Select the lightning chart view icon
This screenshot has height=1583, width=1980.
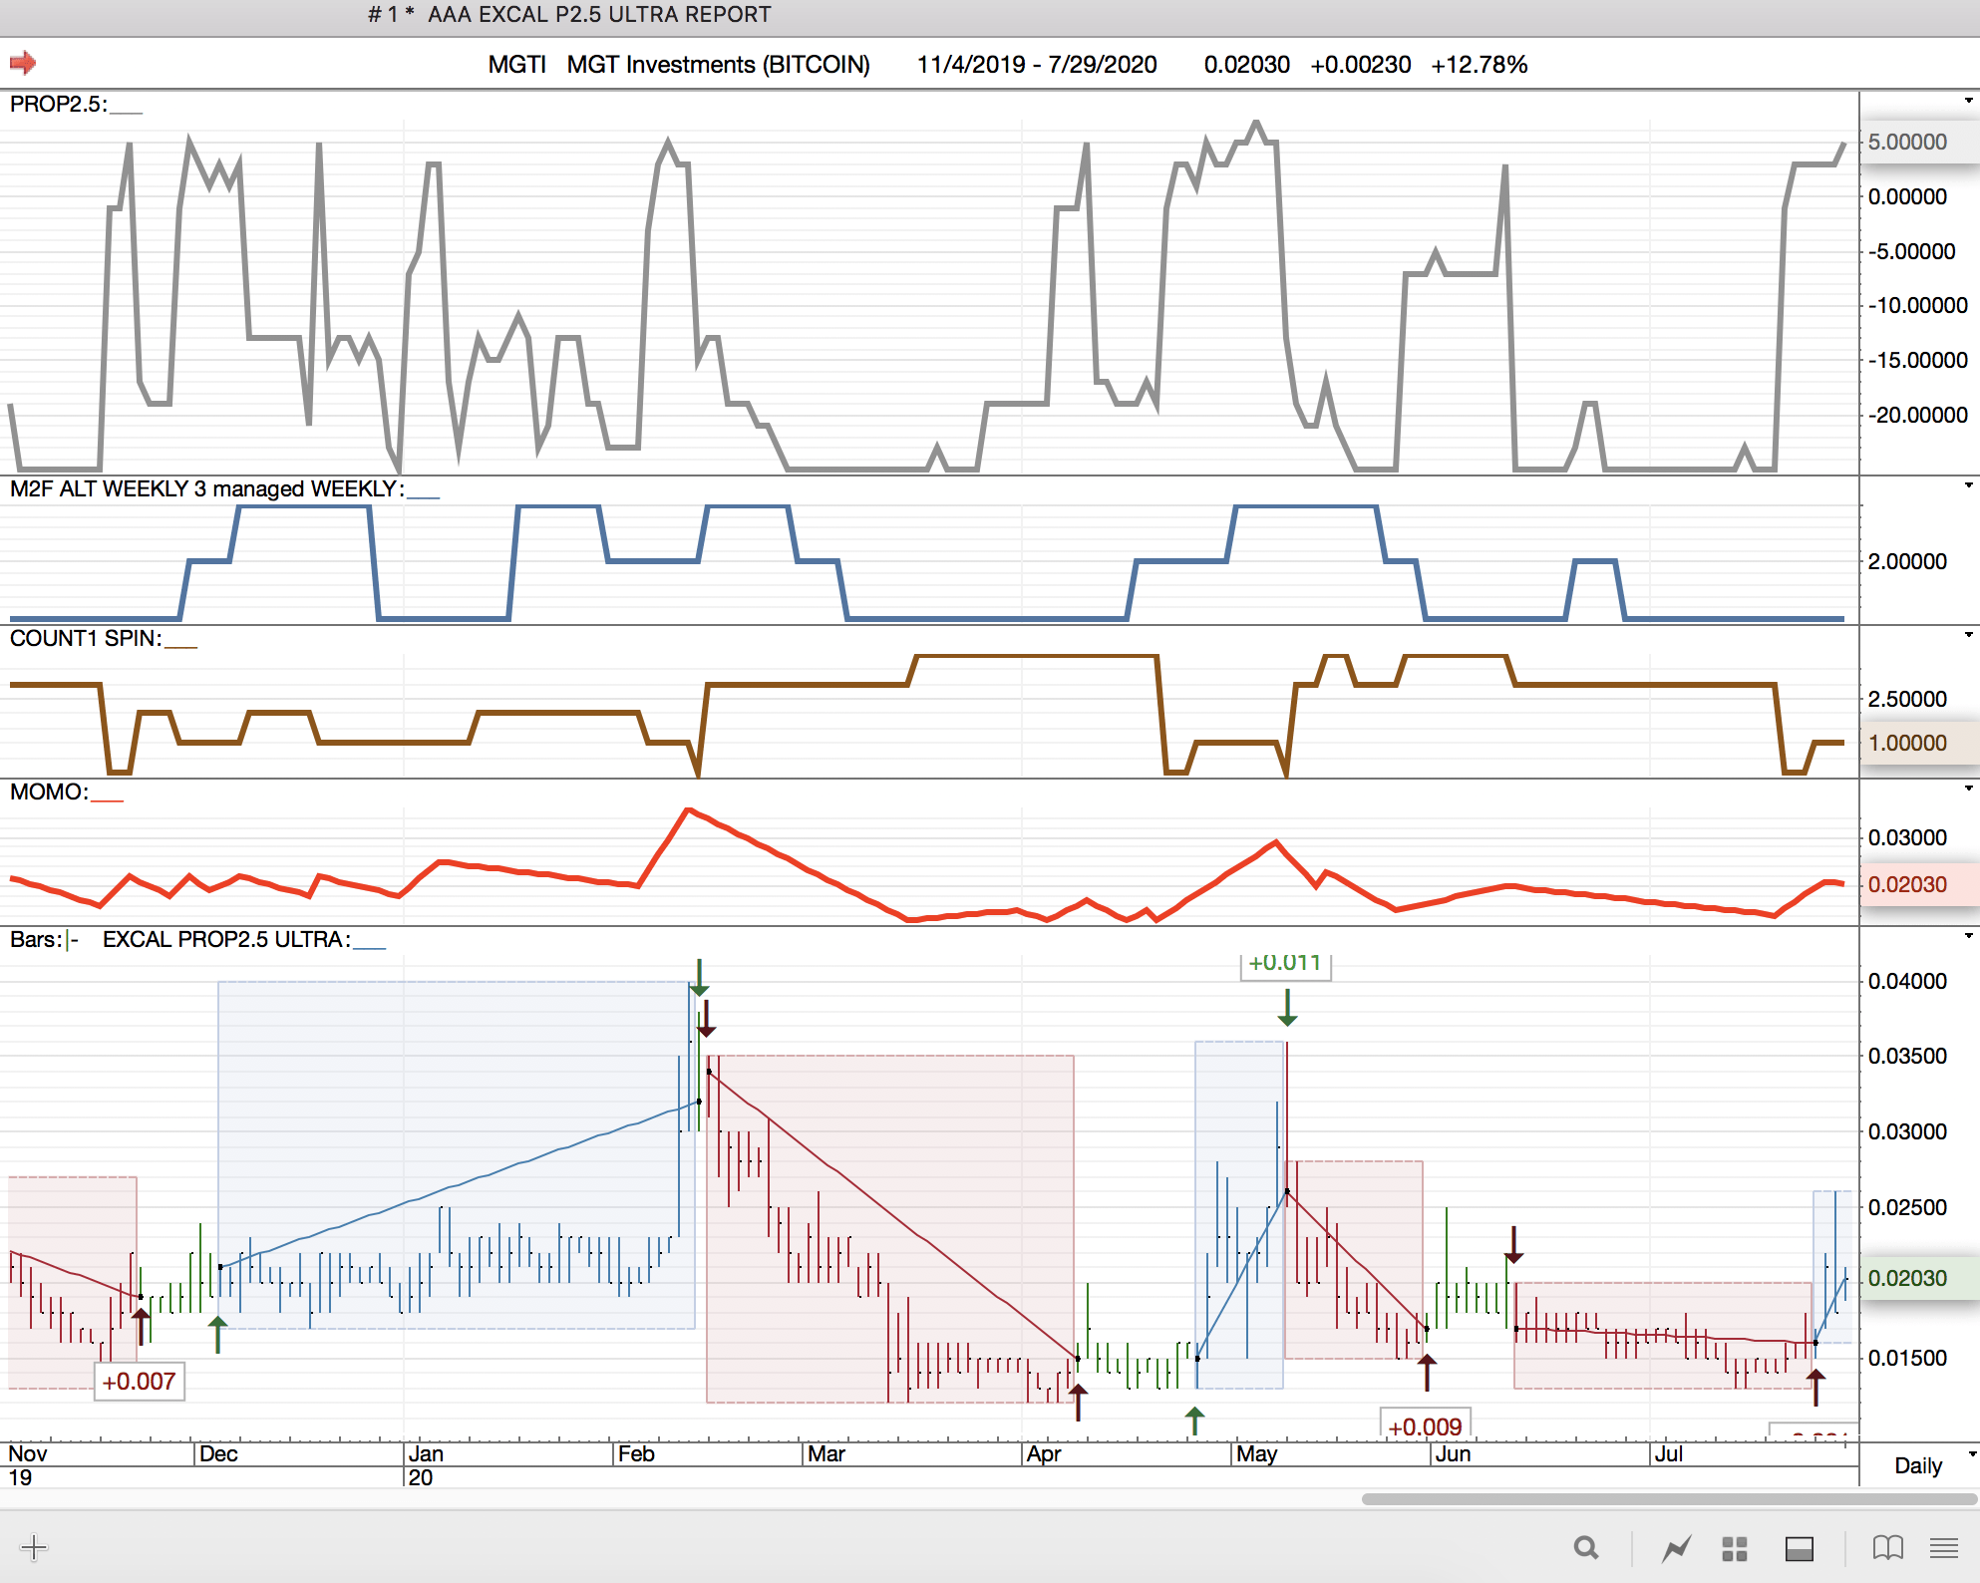point(1676,1548)
